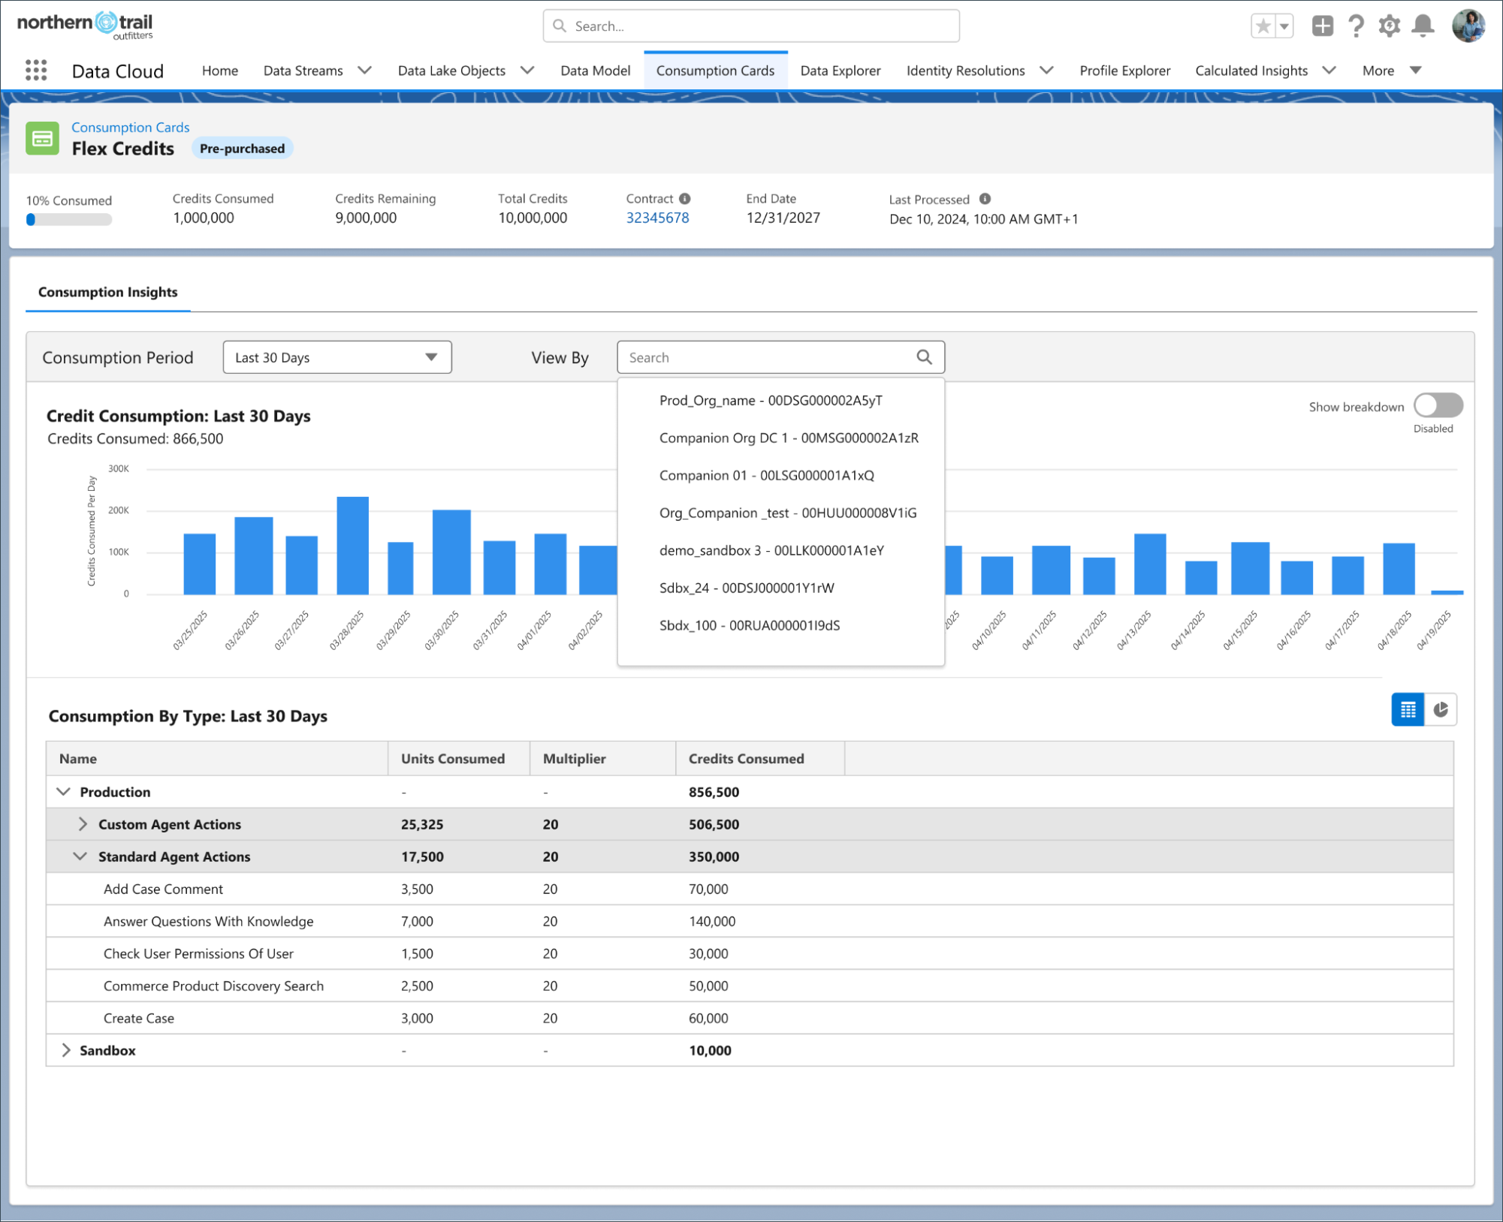This screenshot has width=1503, height=1222.
Task: Toggle the Show breakdown switch
Action: [1438, 406]
